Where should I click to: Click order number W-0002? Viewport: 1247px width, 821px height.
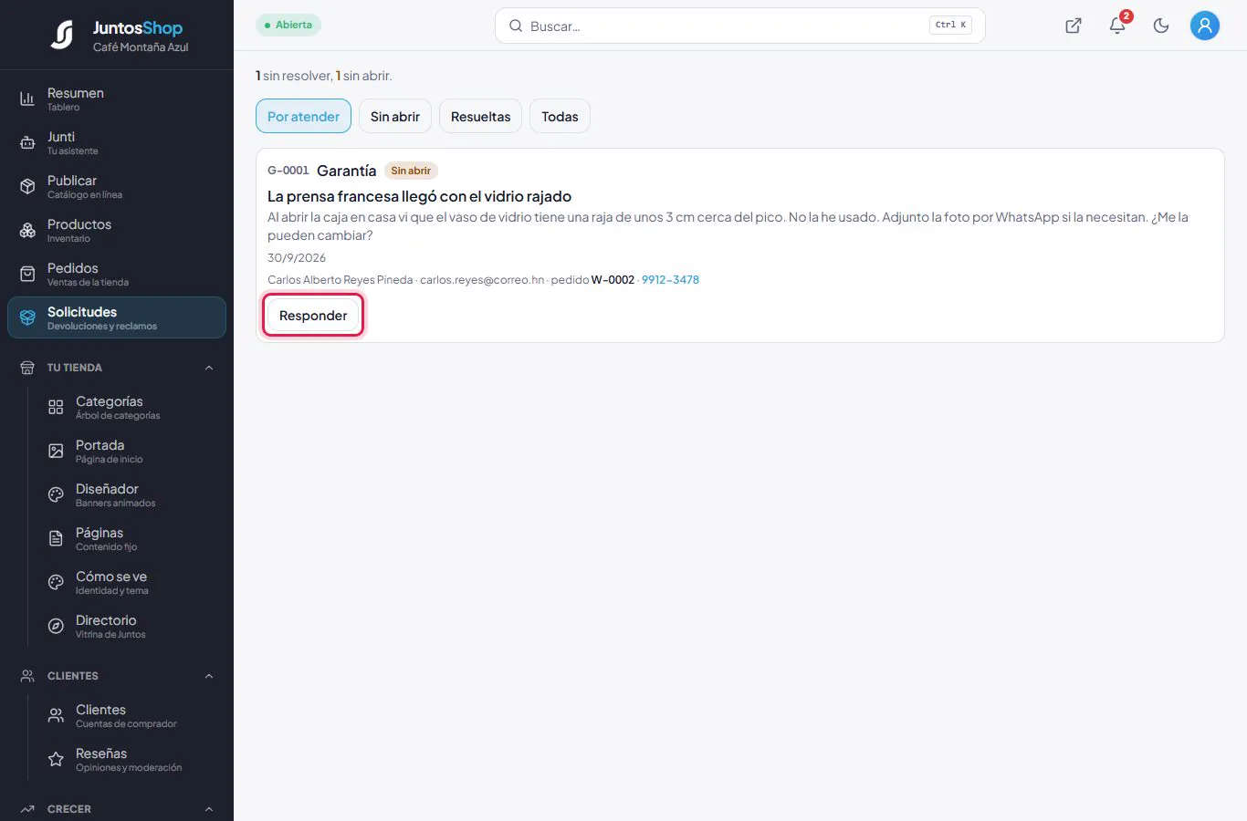point(613,280)
